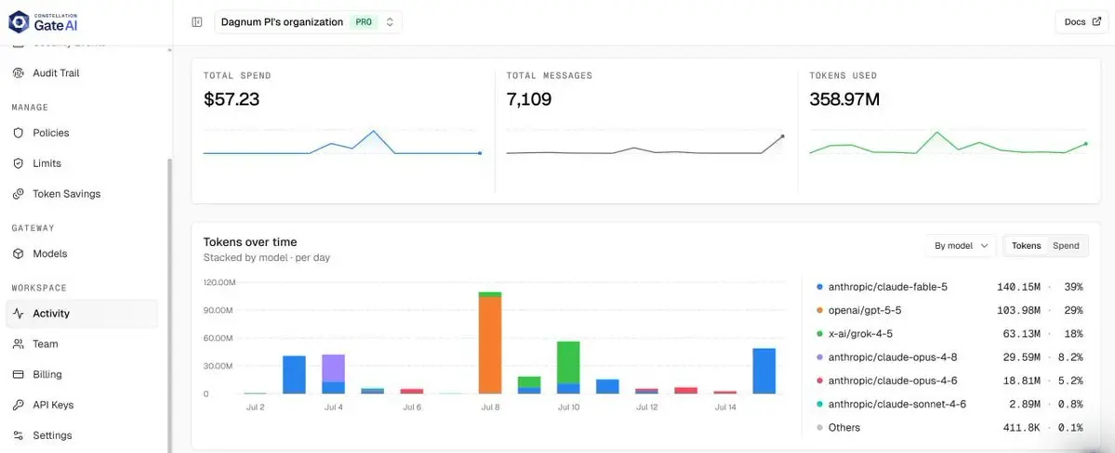Open the Policies page

pos(82,133)
